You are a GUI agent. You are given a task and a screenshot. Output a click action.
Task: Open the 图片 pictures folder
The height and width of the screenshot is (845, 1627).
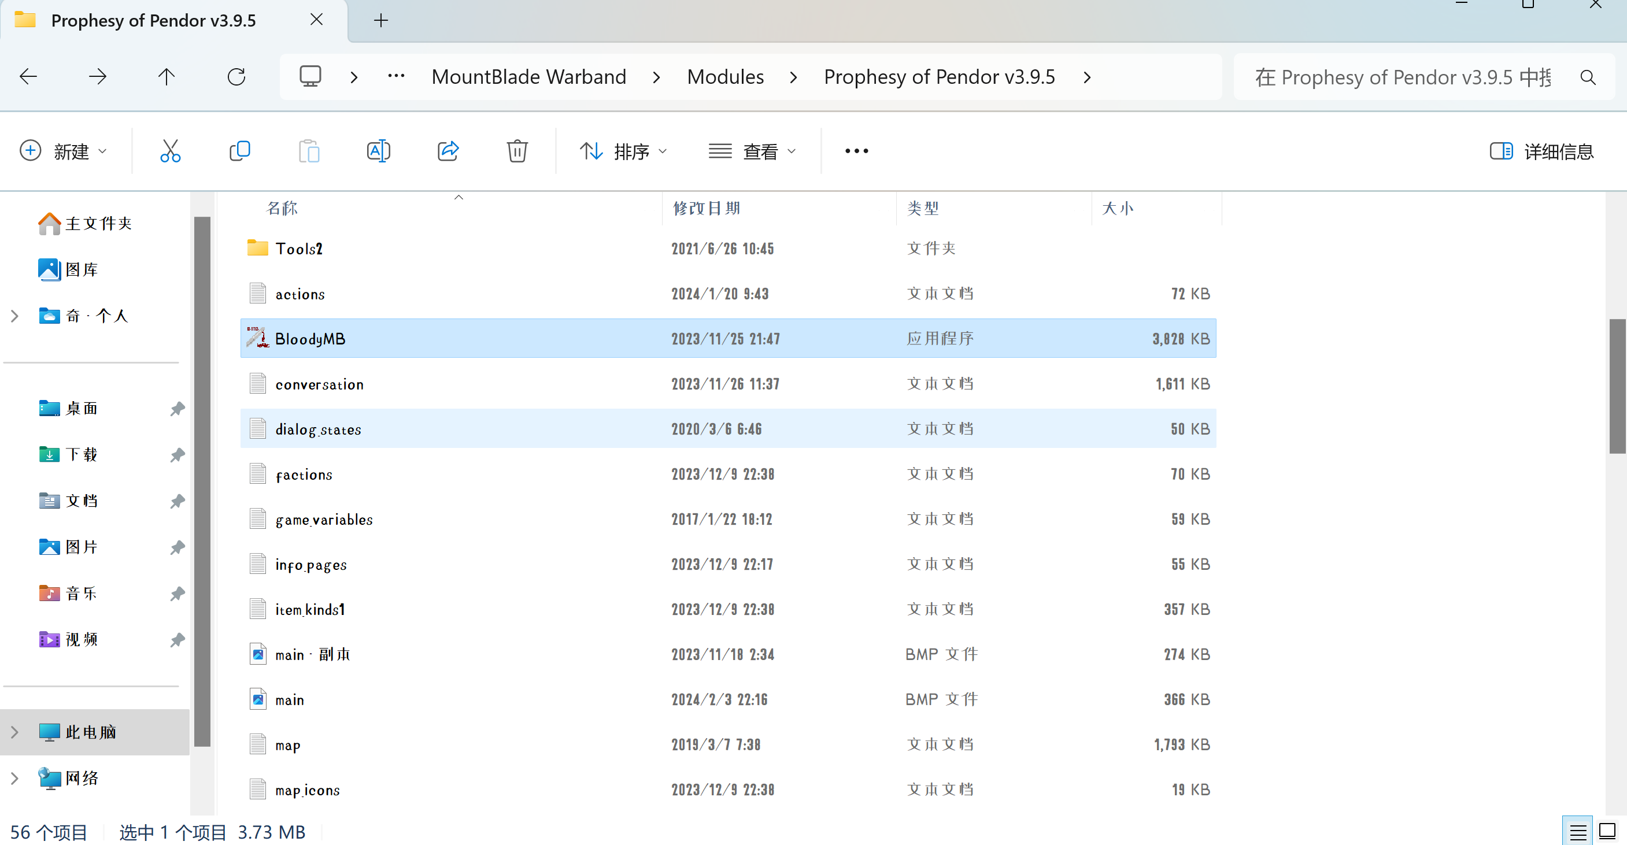point(68,547)
